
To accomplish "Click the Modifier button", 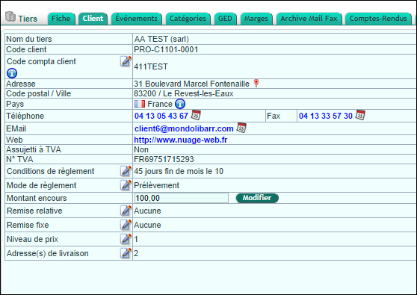I will pos(257,198).
